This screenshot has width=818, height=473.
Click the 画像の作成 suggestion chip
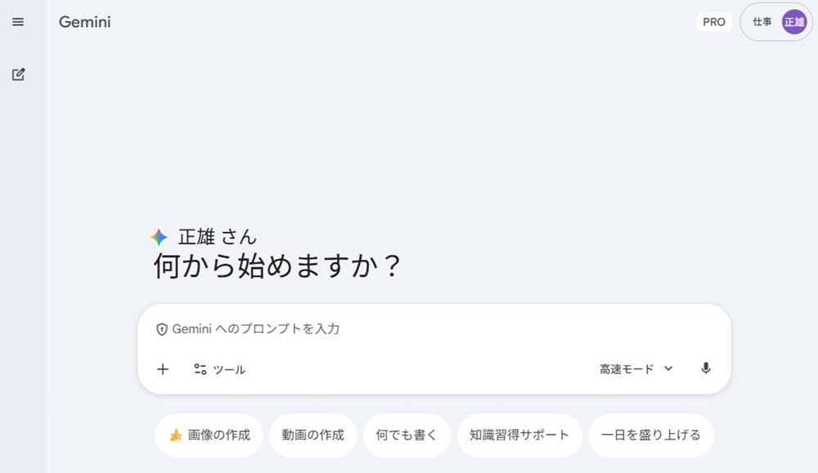tap(209, 435)
